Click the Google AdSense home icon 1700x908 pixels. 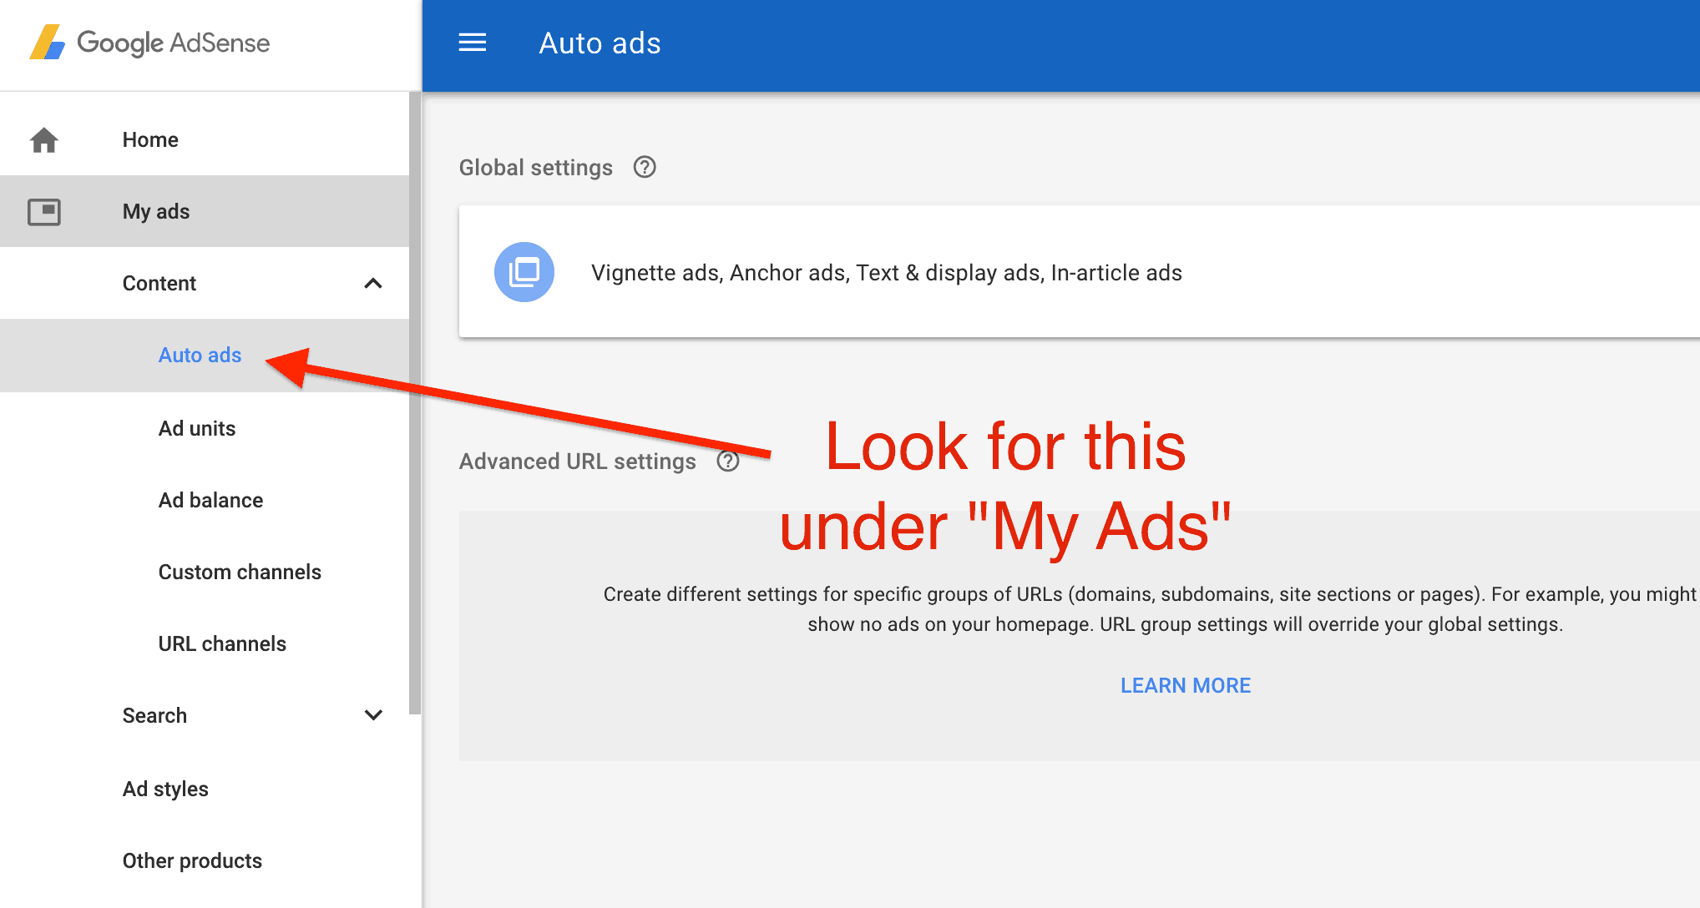click(x=45, y=139)
